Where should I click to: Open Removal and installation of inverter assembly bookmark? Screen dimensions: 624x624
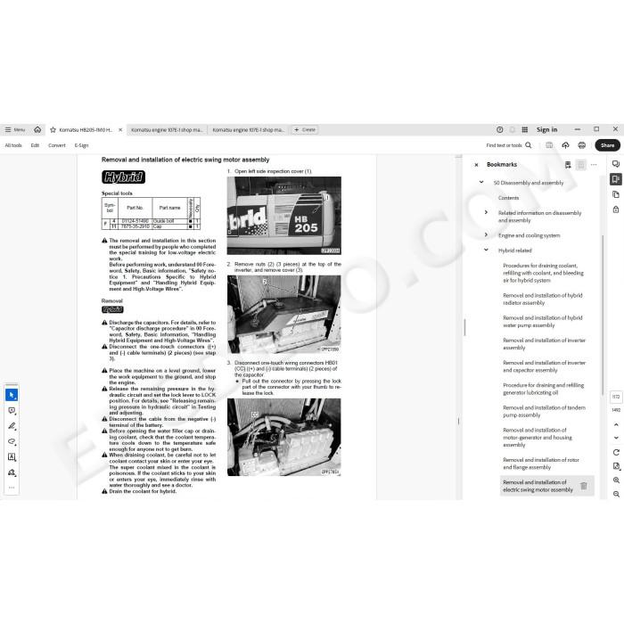[x=544, y=344]
